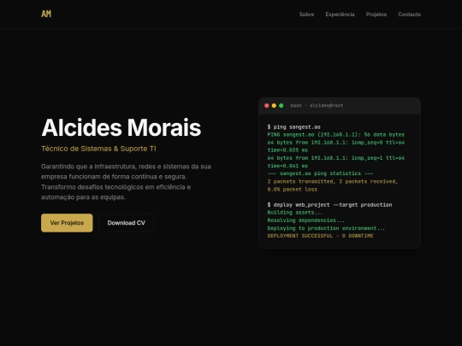
Task: Click the red terminal window dot
Action: [267, 106]
